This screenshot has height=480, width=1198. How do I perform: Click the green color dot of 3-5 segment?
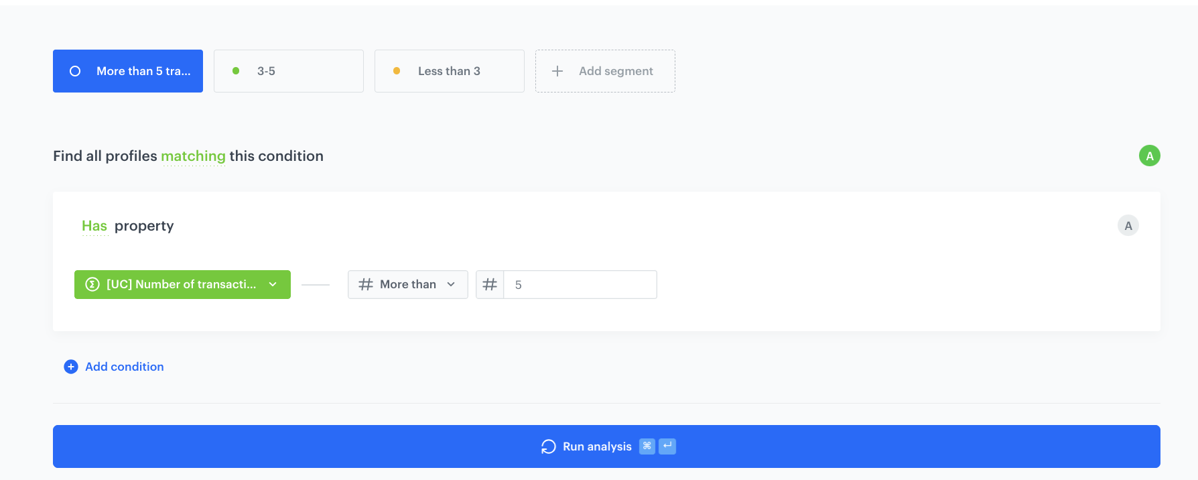(236, 71)
